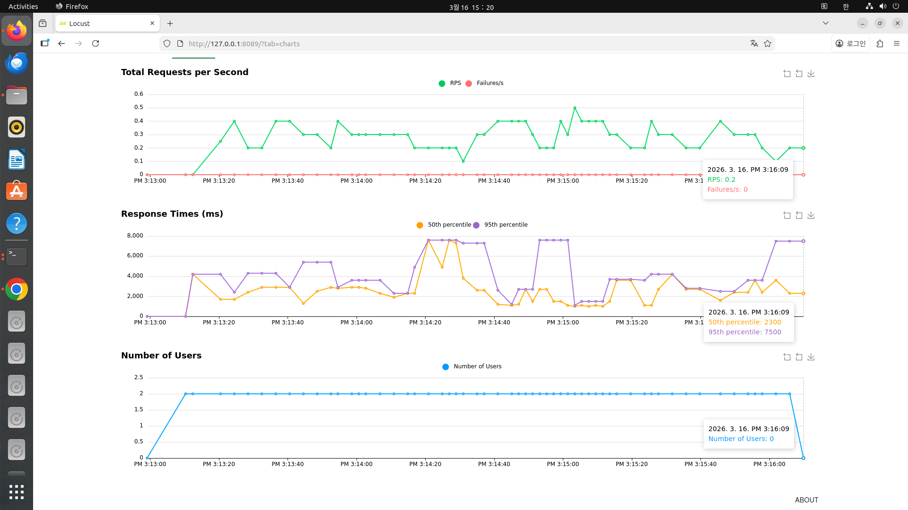Viewport: 908px width, 510px height.
Task: Download Response Times chart image
Action: tap(811, 215)
